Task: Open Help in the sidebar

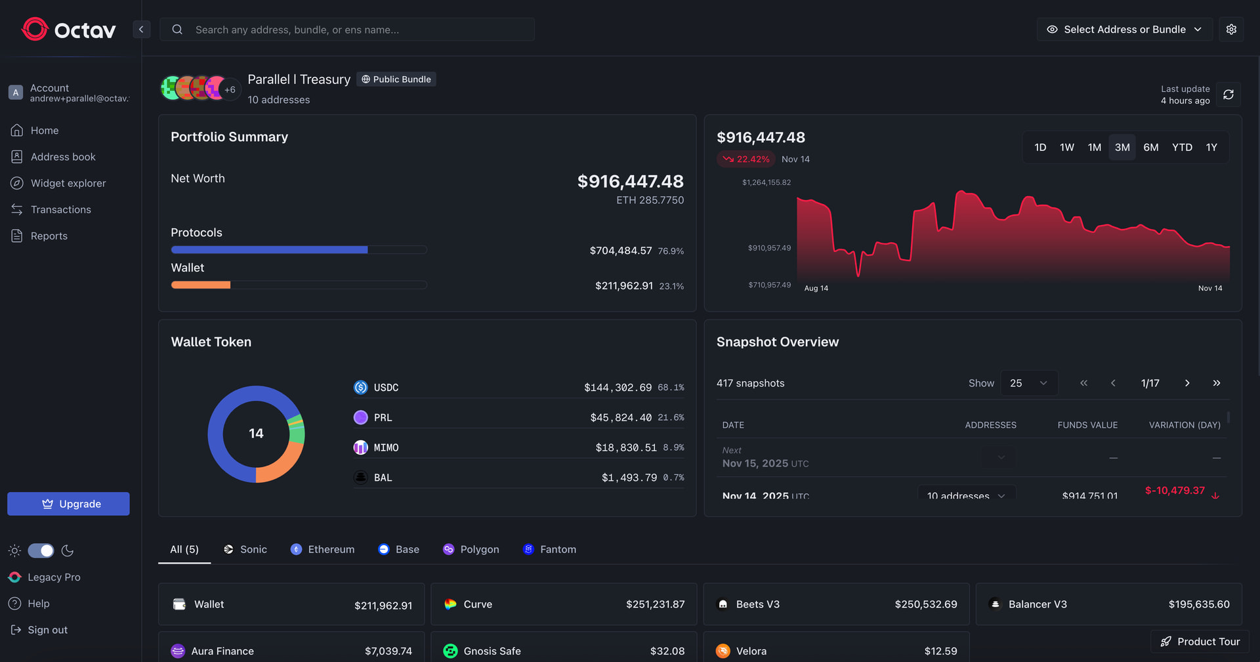Action: coord(38,604)
